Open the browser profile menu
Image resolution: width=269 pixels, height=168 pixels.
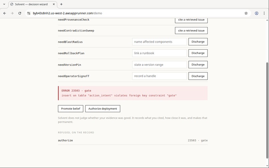(x=256, y=13)
